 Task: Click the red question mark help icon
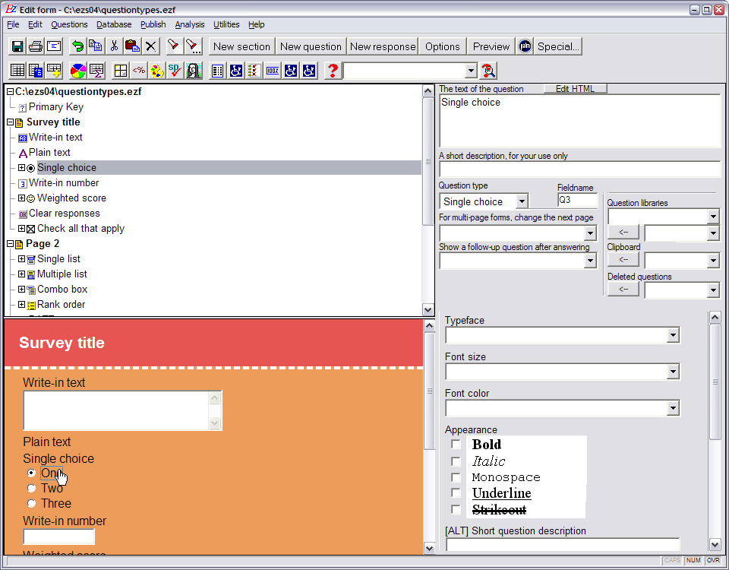pos(333,71)
